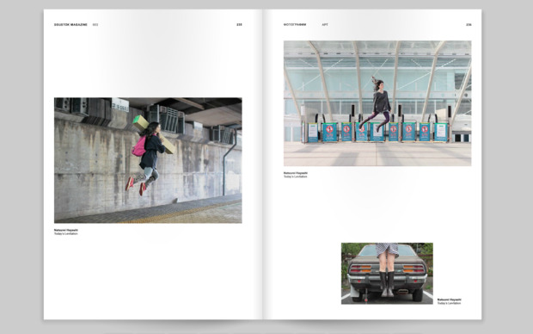This screenshot has width=533, height=334.
Task: Click the magazine title header on left page
Action: click(70, 24)
